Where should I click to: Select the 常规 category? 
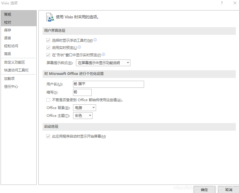click(19, 14)
